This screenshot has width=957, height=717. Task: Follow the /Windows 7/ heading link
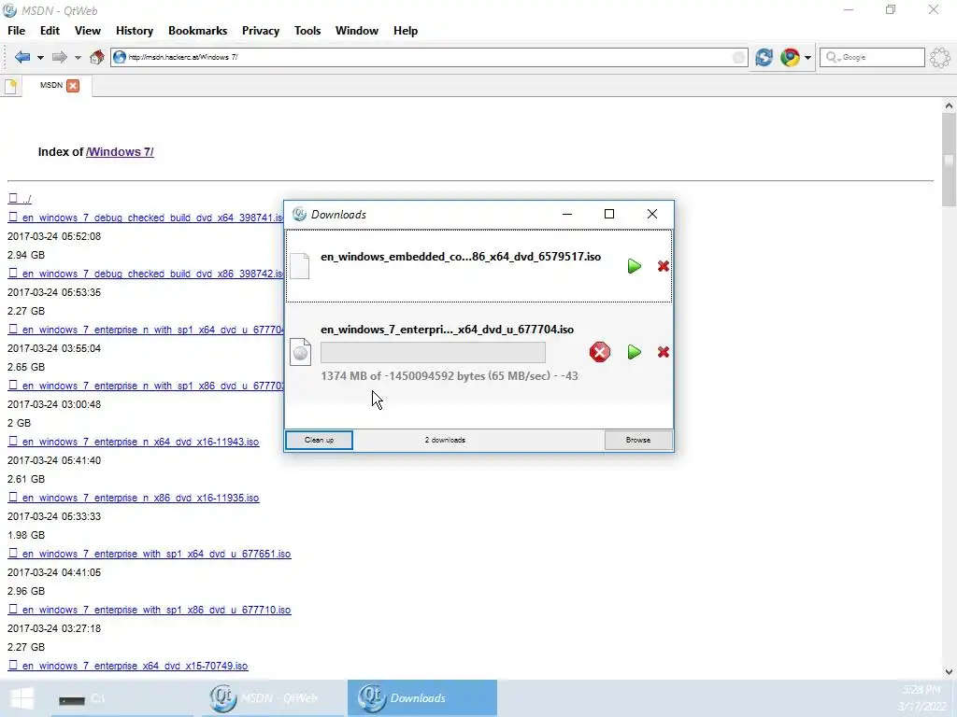120,152
